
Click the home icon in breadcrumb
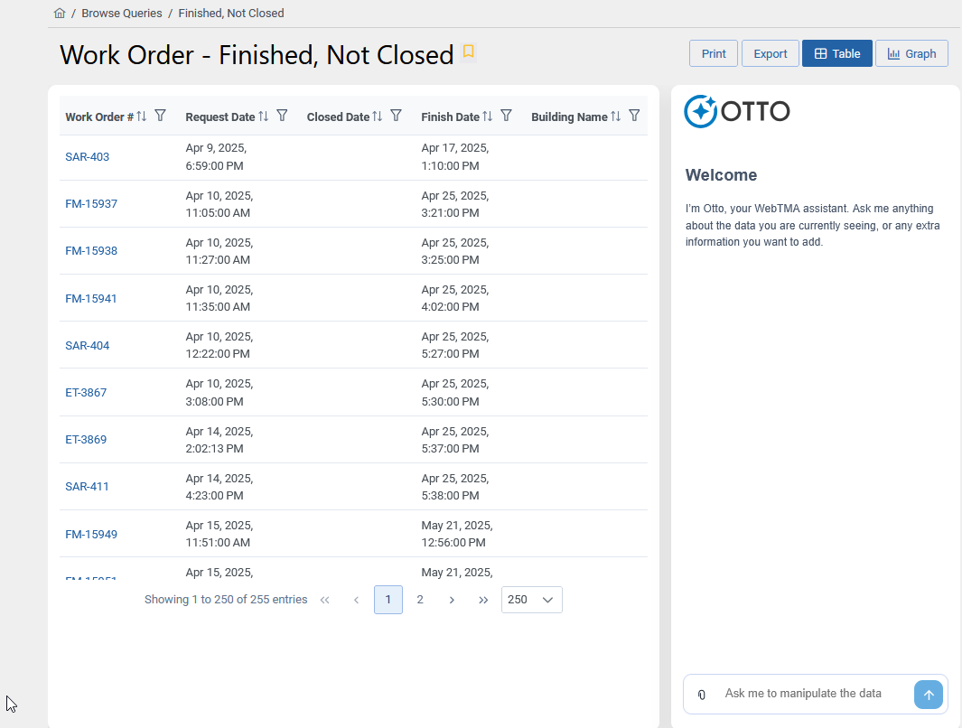click(x=60, y=14)
